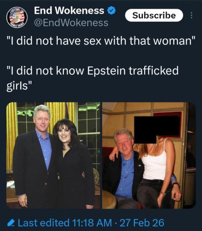Select the second quote mentioning Epstein
This screenshot has height=231, width=202.
(x=92, y=78)
